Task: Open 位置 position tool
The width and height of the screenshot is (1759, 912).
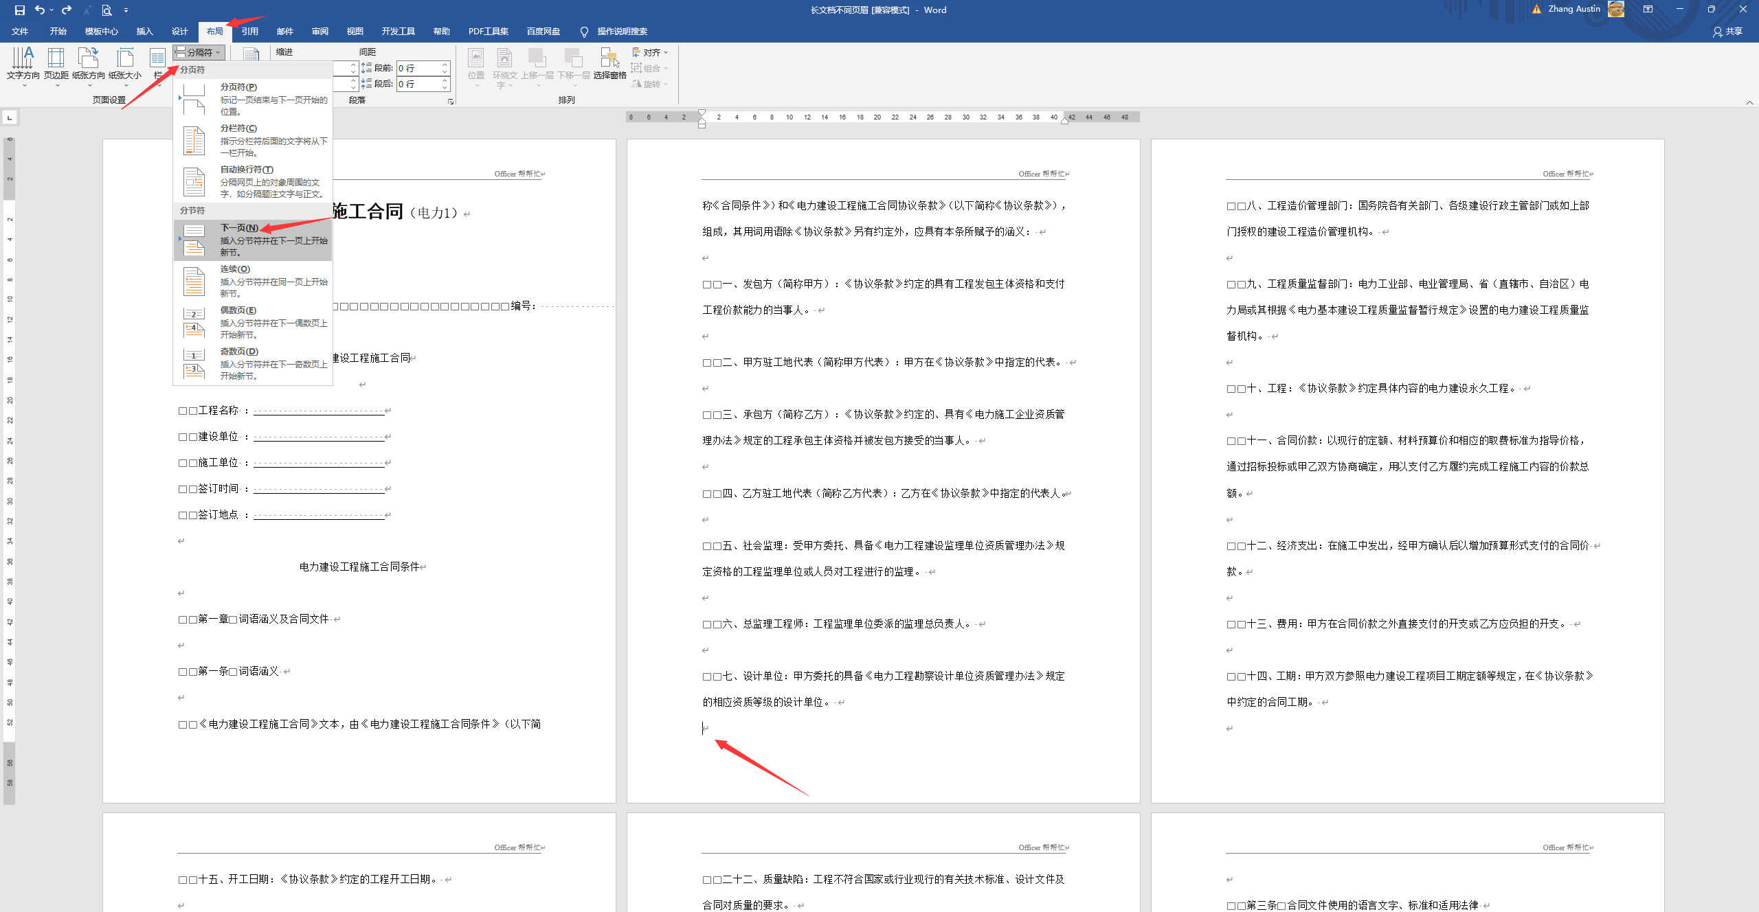Action: pyautogui.click(x=475, y=66)
